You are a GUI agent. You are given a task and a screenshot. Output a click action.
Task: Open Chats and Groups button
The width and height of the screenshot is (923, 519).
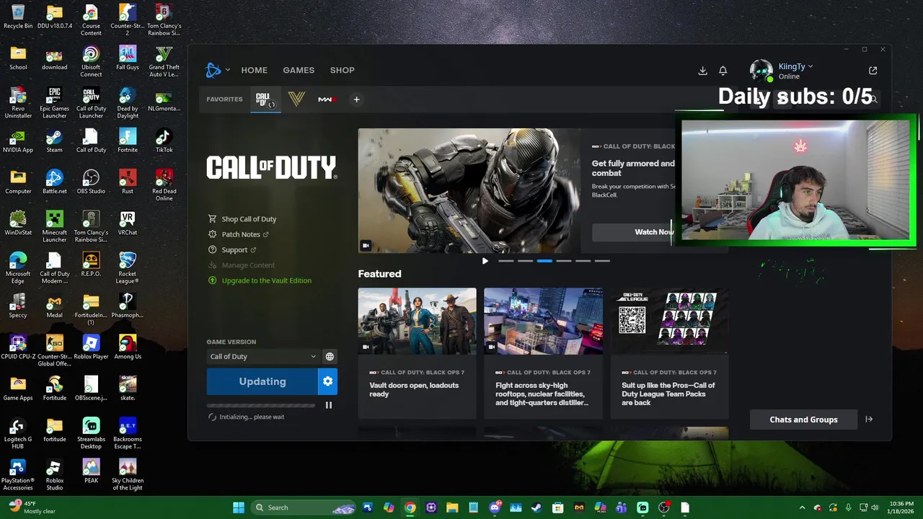803,420
